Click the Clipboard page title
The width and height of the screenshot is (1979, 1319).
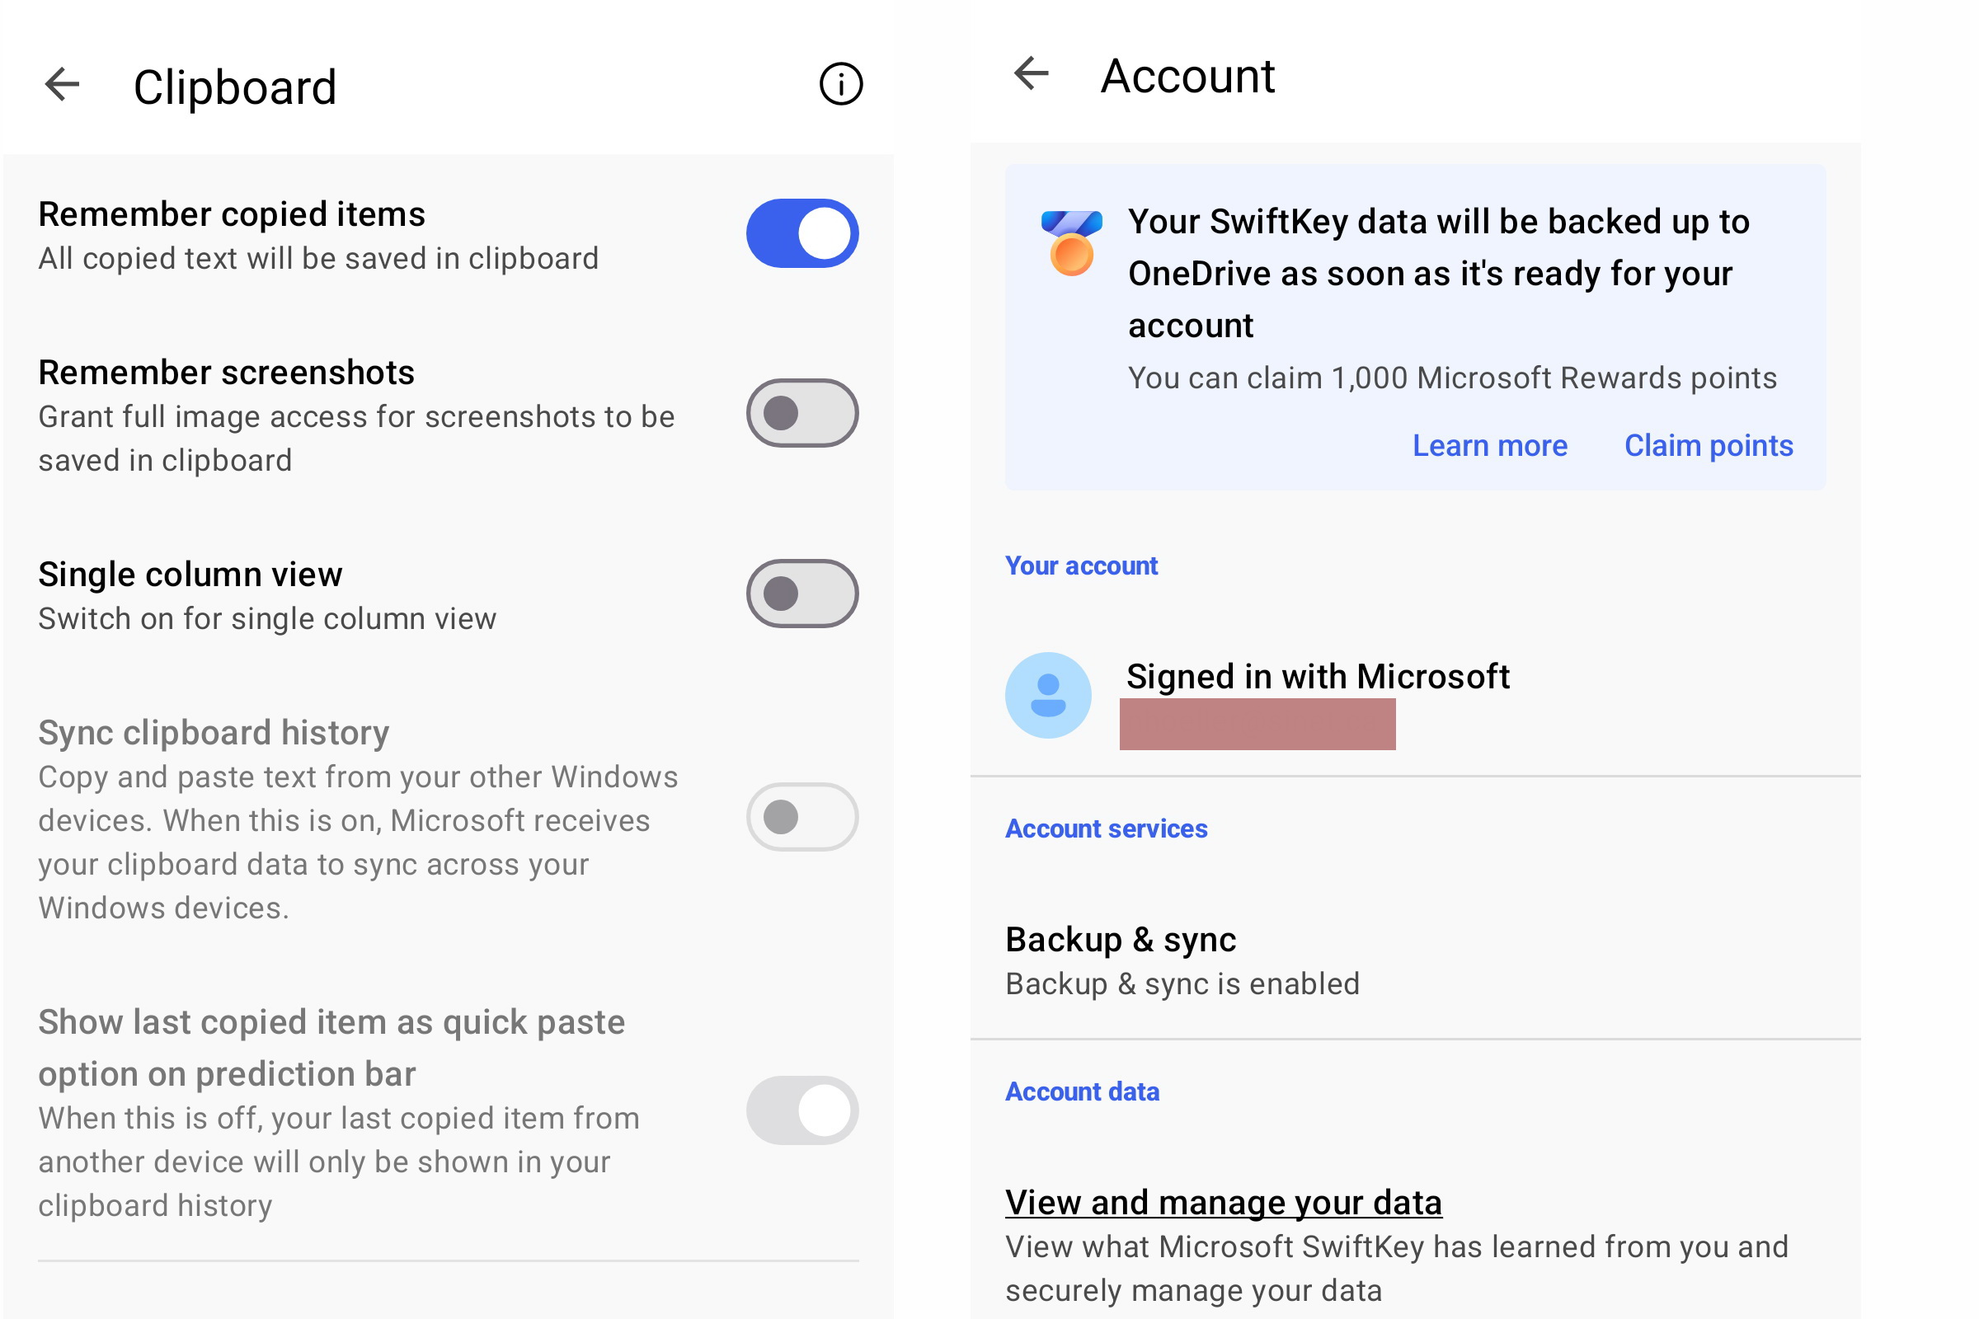coord(235,87)
